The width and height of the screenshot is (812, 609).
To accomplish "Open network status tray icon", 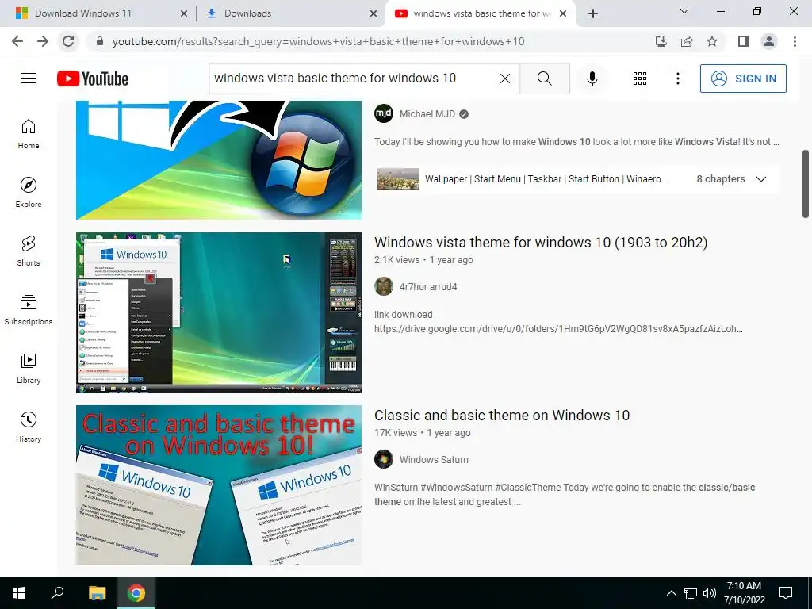I will point(691,593).
